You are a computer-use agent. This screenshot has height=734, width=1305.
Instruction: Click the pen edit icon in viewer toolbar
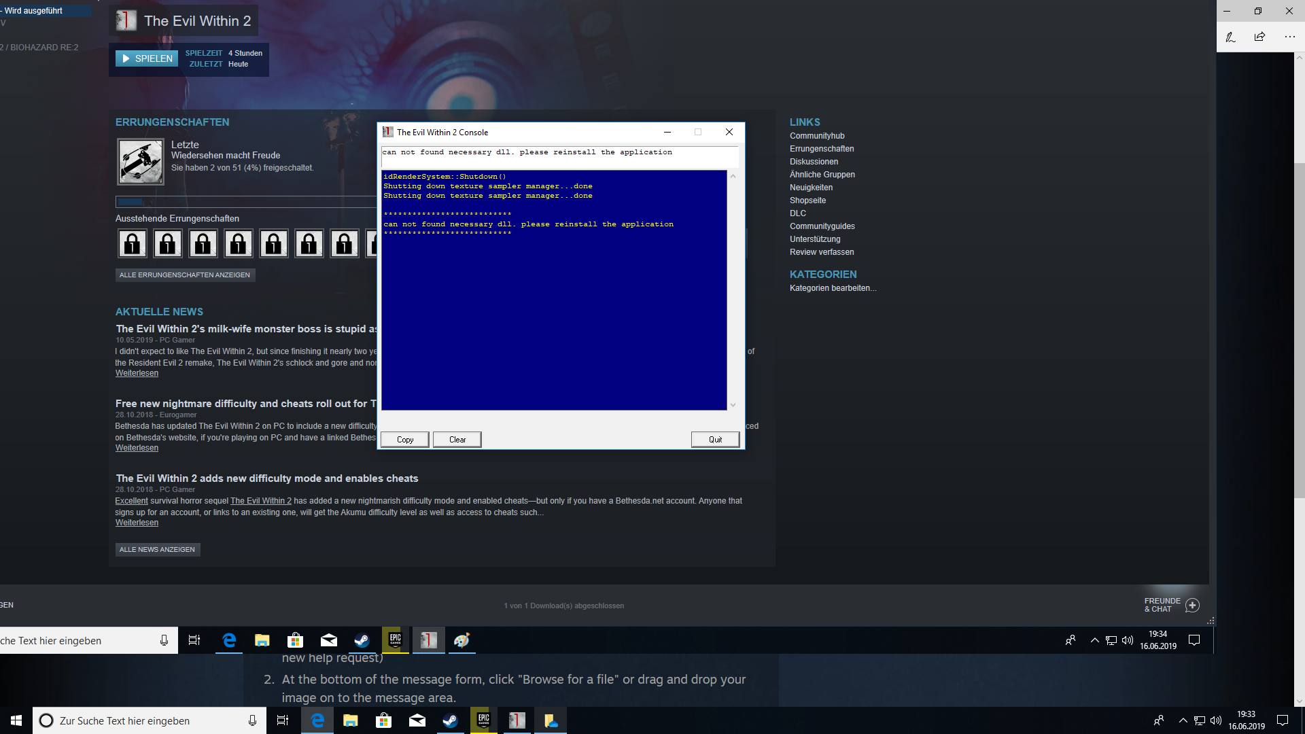point(1230,37)
